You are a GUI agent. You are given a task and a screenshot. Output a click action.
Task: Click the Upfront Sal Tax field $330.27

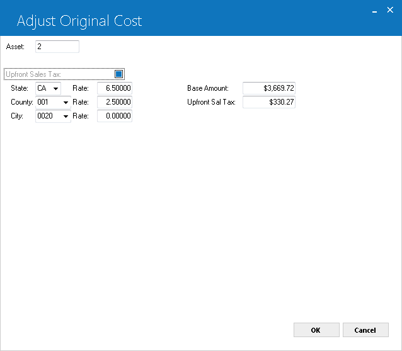269,102
